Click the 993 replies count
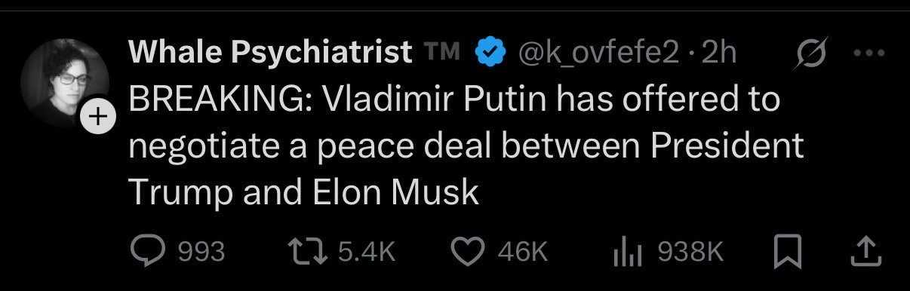 pyautogui.click(x=201, y=253)
